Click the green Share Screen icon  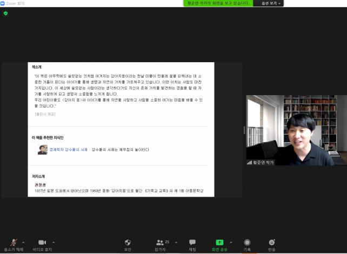click(219, 243)
